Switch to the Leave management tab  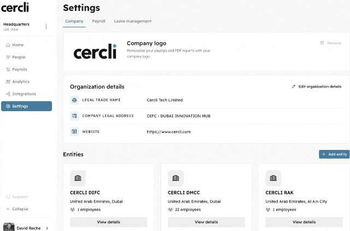pos(132,21)
